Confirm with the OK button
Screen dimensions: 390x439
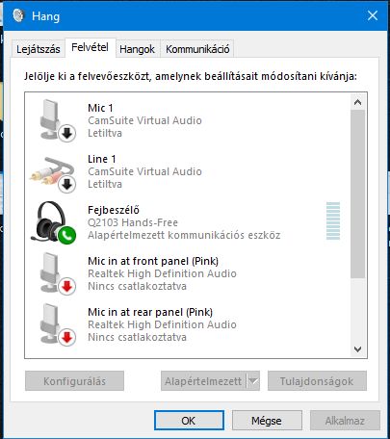point(189,421)
